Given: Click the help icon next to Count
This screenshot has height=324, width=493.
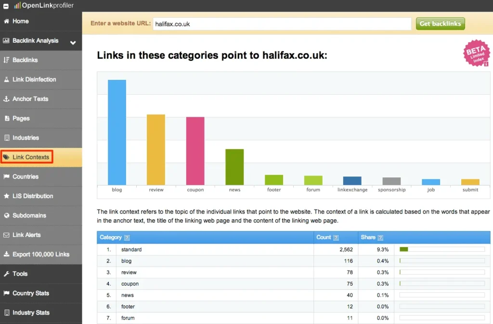Looking at the screenshot, I should (x=336, y=237).
